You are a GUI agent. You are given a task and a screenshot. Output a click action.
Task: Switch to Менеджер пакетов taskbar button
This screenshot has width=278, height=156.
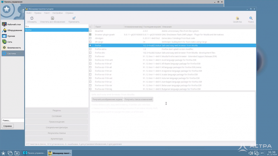pos(59,153)
